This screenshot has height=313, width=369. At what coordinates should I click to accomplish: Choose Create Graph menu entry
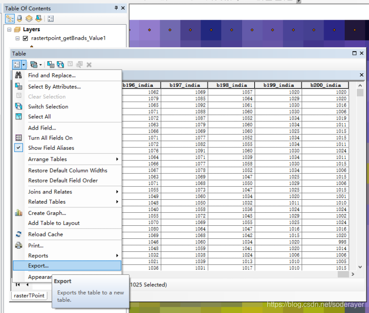(x=67, y=213)
